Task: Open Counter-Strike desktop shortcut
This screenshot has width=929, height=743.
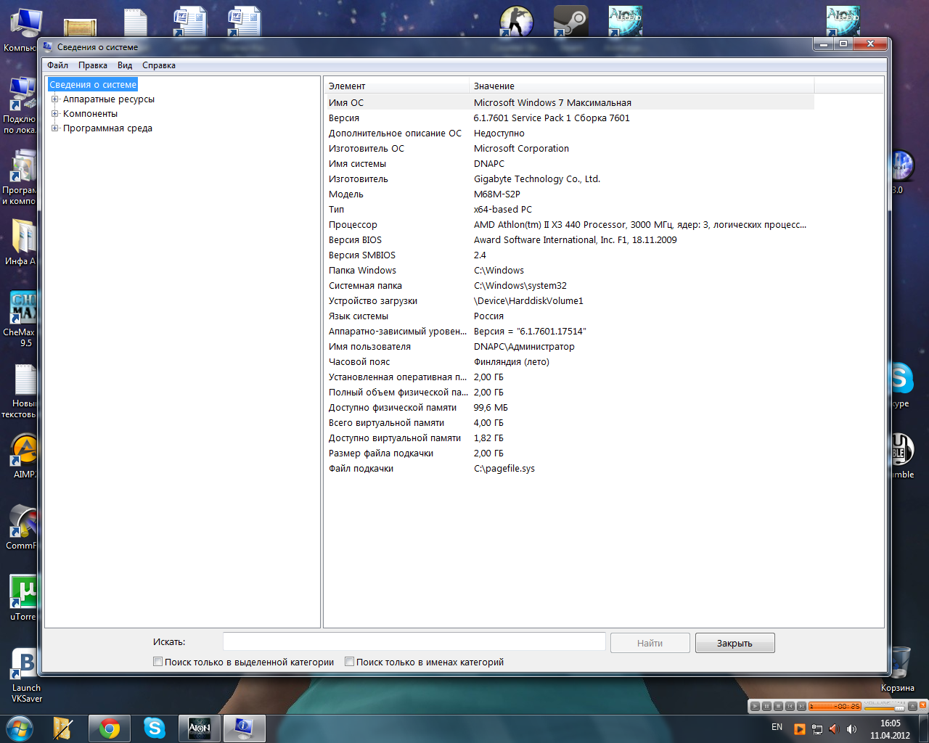Action: point(516,21)
